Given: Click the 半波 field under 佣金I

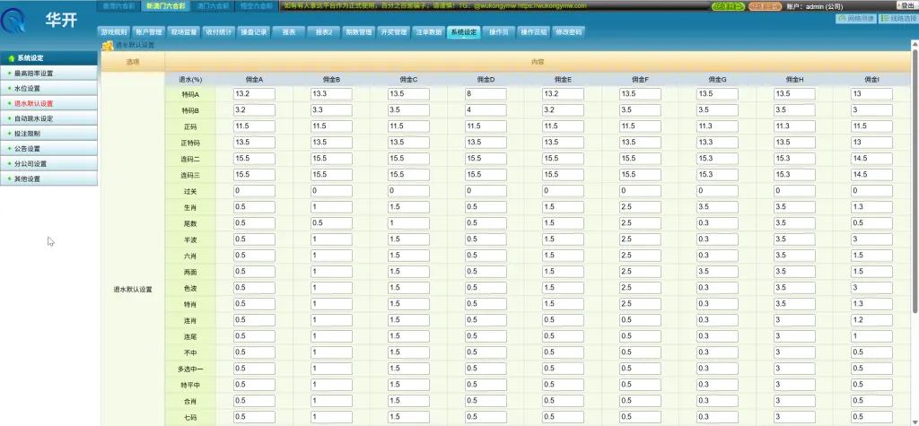Looking at the screenshot, I should pyautogui.click(x=871, y=239).
